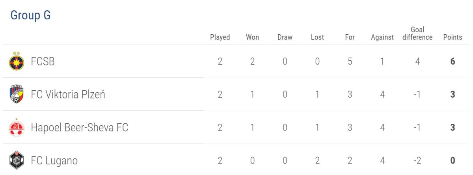The image size is (473, 175).
Task: Click FCSB's points total of 6
Action: 453,61
